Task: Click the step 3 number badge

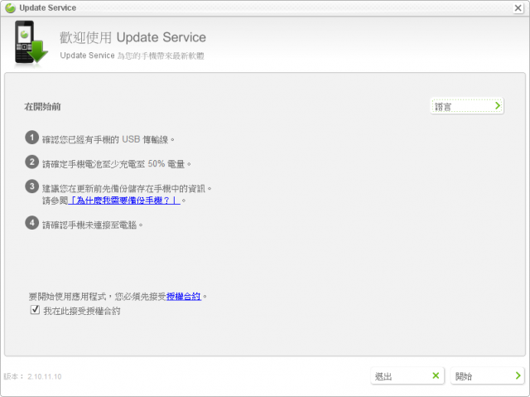Action: tap(32, 186)
